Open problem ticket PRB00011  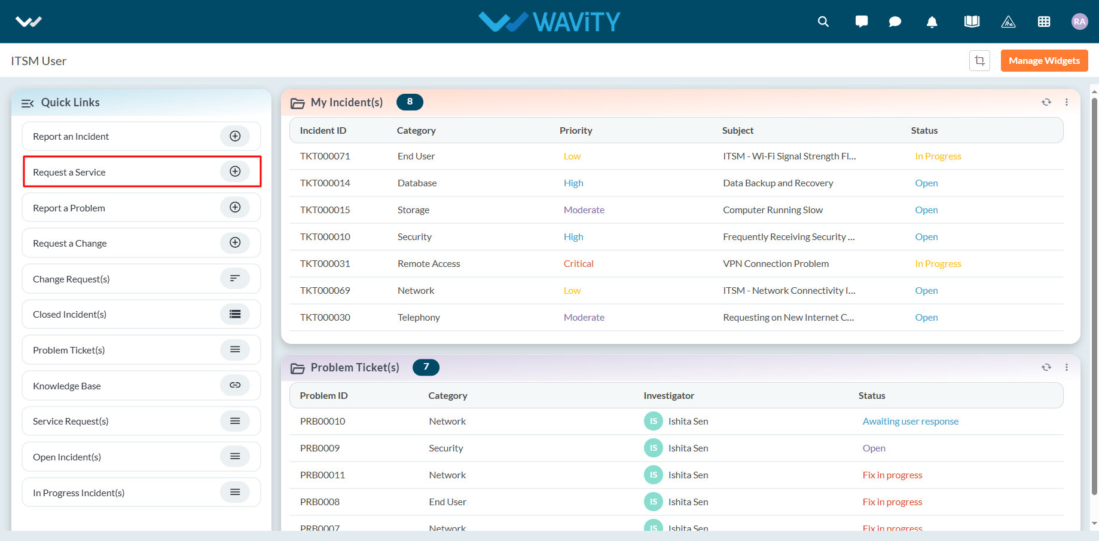[322, 475]
